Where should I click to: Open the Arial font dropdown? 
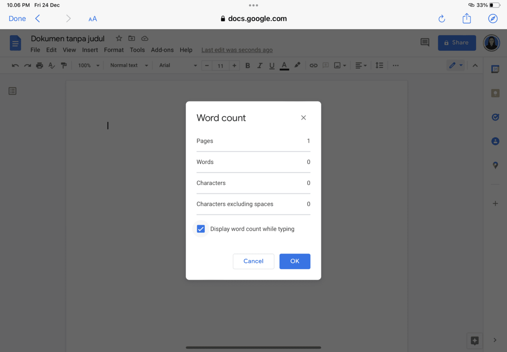point(177,65)
